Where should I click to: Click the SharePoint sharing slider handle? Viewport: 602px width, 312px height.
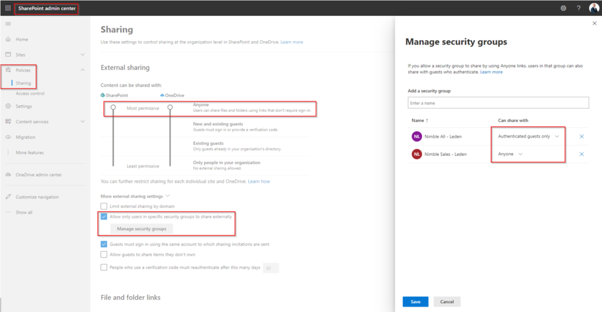[x=113, y=108]
